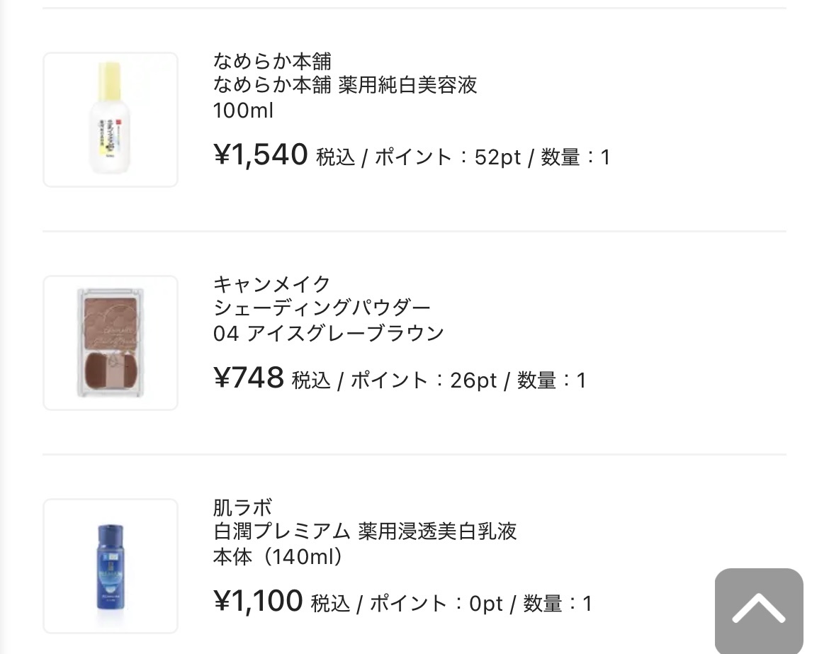Select the シェーディングパウダー product name link
Viewport: 829px width, 654px height.
(322, 307)
